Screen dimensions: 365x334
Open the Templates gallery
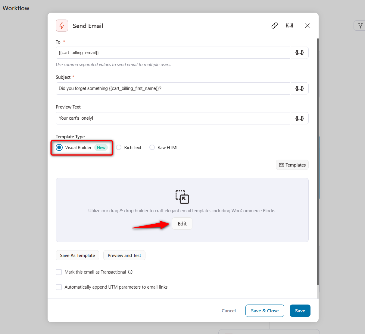292,165
